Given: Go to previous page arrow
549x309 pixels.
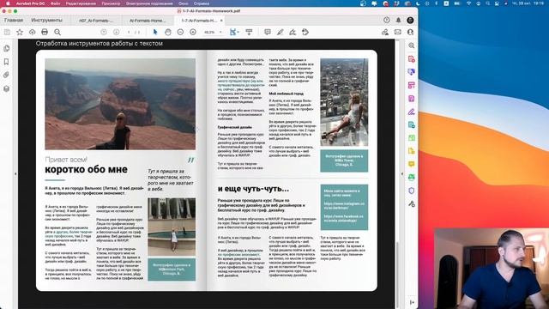Looking at the screenshot, I should point(104,33).
